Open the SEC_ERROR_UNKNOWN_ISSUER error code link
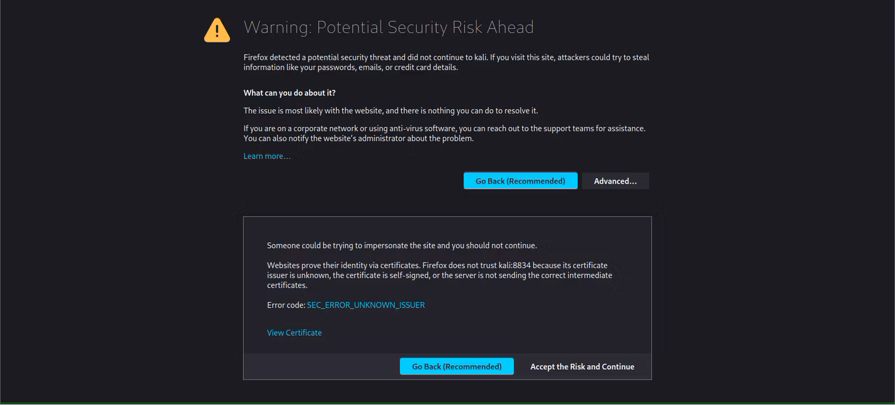 (366, 305)
